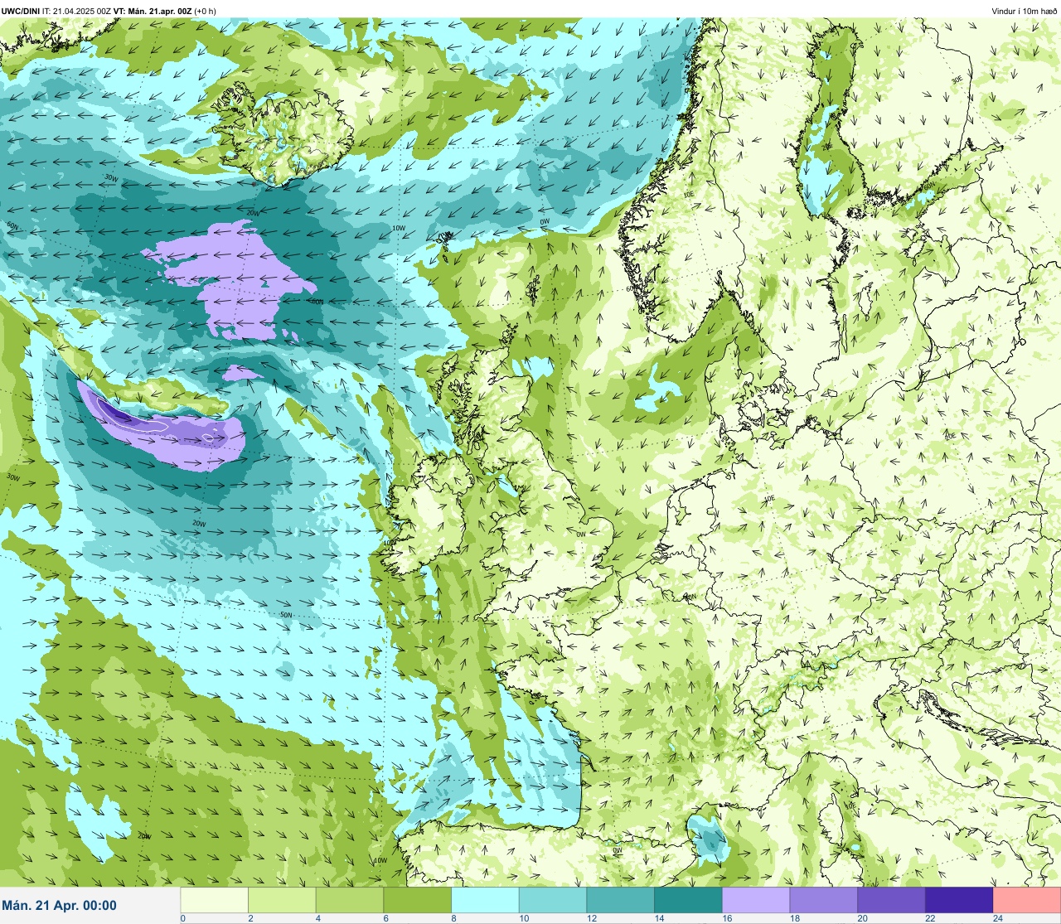Pick the 4–6 green legend swatch
1061x924 pixels.
click(x=351, y=900)
